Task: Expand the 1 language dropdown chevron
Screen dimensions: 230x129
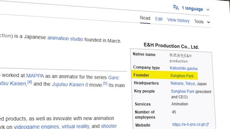Action: (208, 10)
